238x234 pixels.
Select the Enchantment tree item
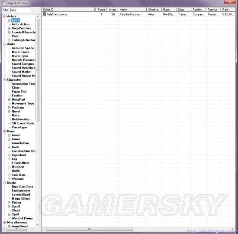pos(21,191)
